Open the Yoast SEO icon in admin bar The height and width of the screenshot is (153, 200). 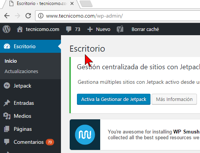click(120, 29)
